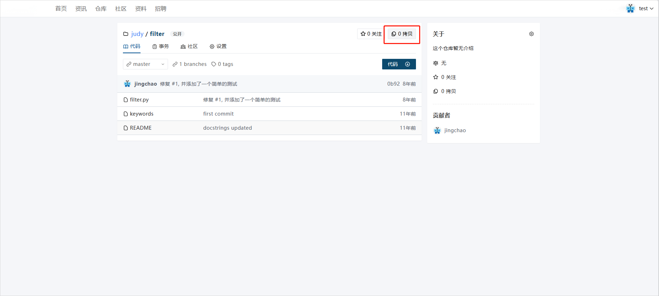The image size is (659, 296).
Task: Click the 0 拷贝 fork button
Action: pos(402,34)
